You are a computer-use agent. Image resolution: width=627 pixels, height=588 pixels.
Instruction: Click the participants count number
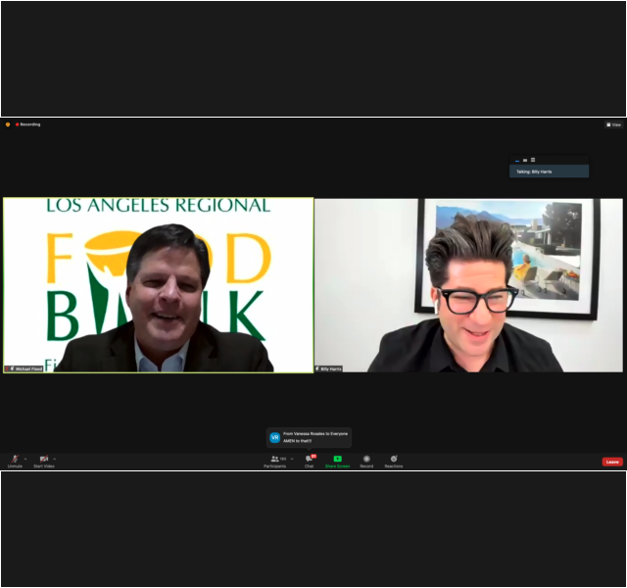click(x=283, y=459)
